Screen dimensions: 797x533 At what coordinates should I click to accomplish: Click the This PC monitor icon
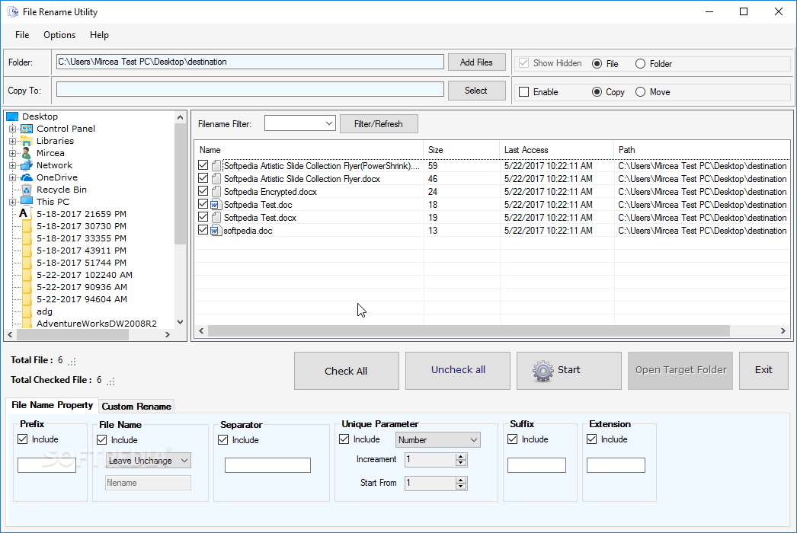coord(27,202)
